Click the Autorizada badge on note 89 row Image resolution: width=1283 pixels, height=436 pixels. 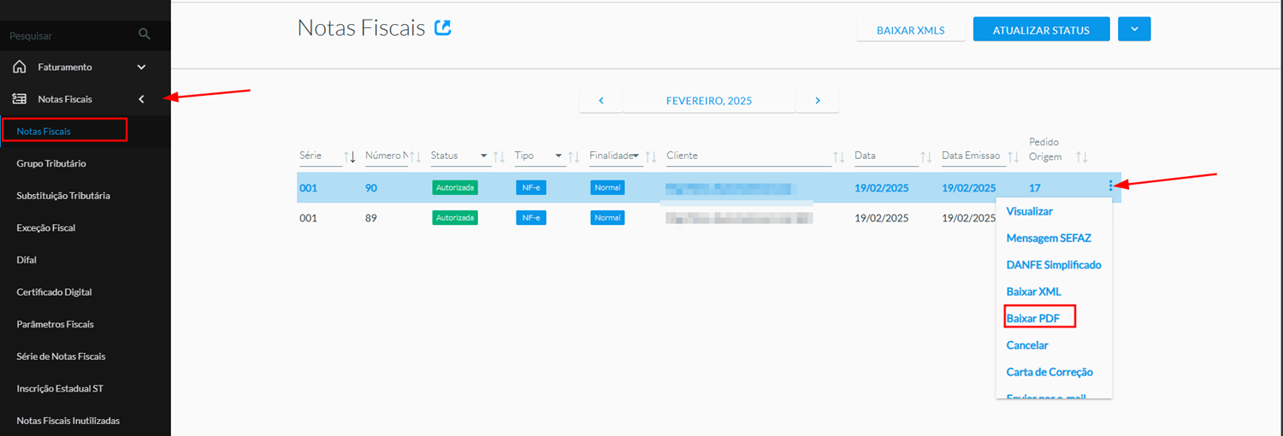pos(454,218)
